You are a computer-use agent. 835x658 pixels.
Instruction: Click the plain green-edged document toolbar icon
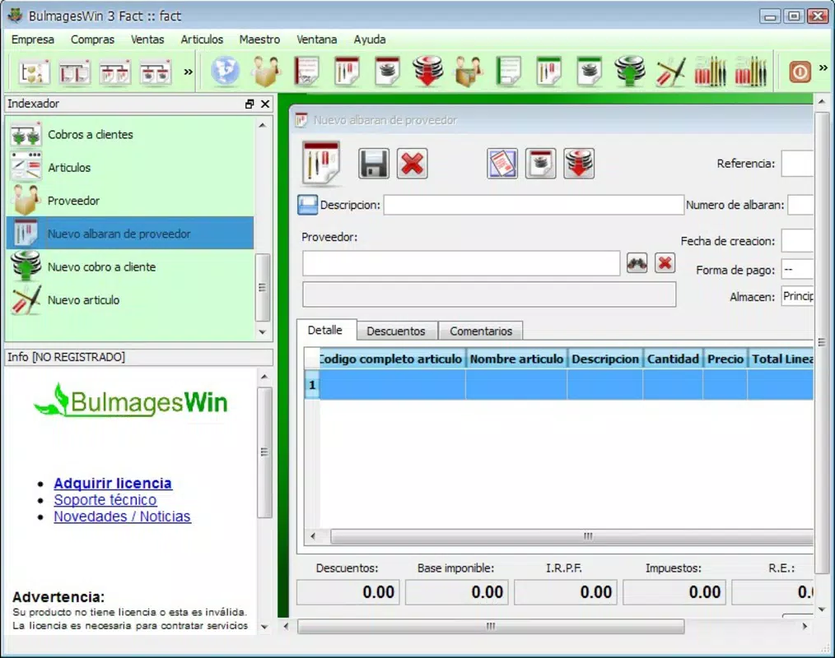click(509, 72)
